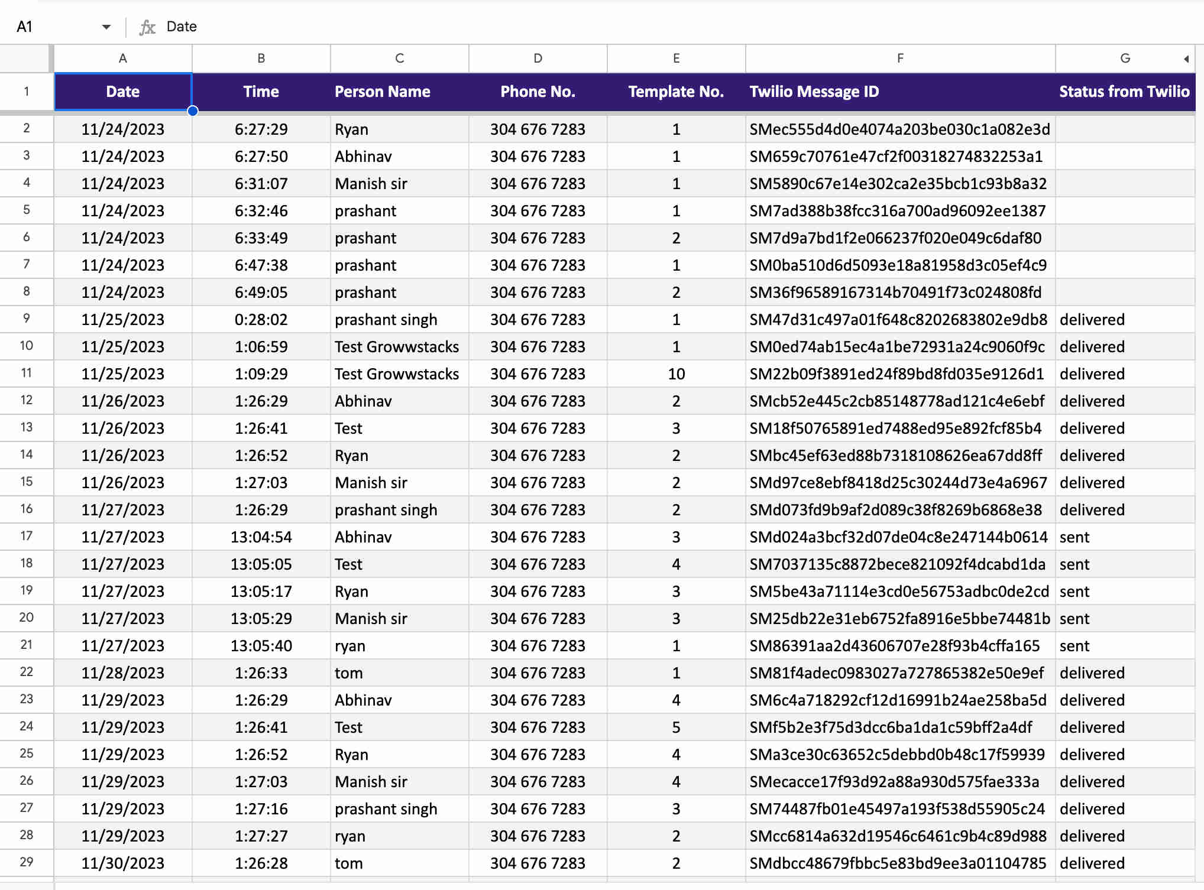The width and height of the screenshot is (1204, 890).
Task: Click delivered status in row 29
Action: [1125, 863]
